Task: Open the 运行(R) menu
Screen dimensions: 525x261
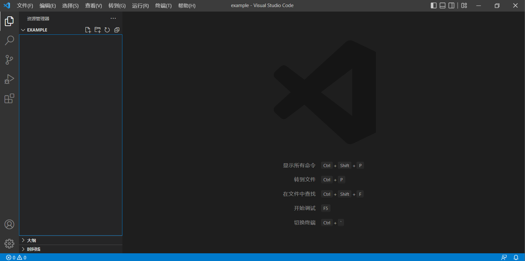Action: coord(140,5)
